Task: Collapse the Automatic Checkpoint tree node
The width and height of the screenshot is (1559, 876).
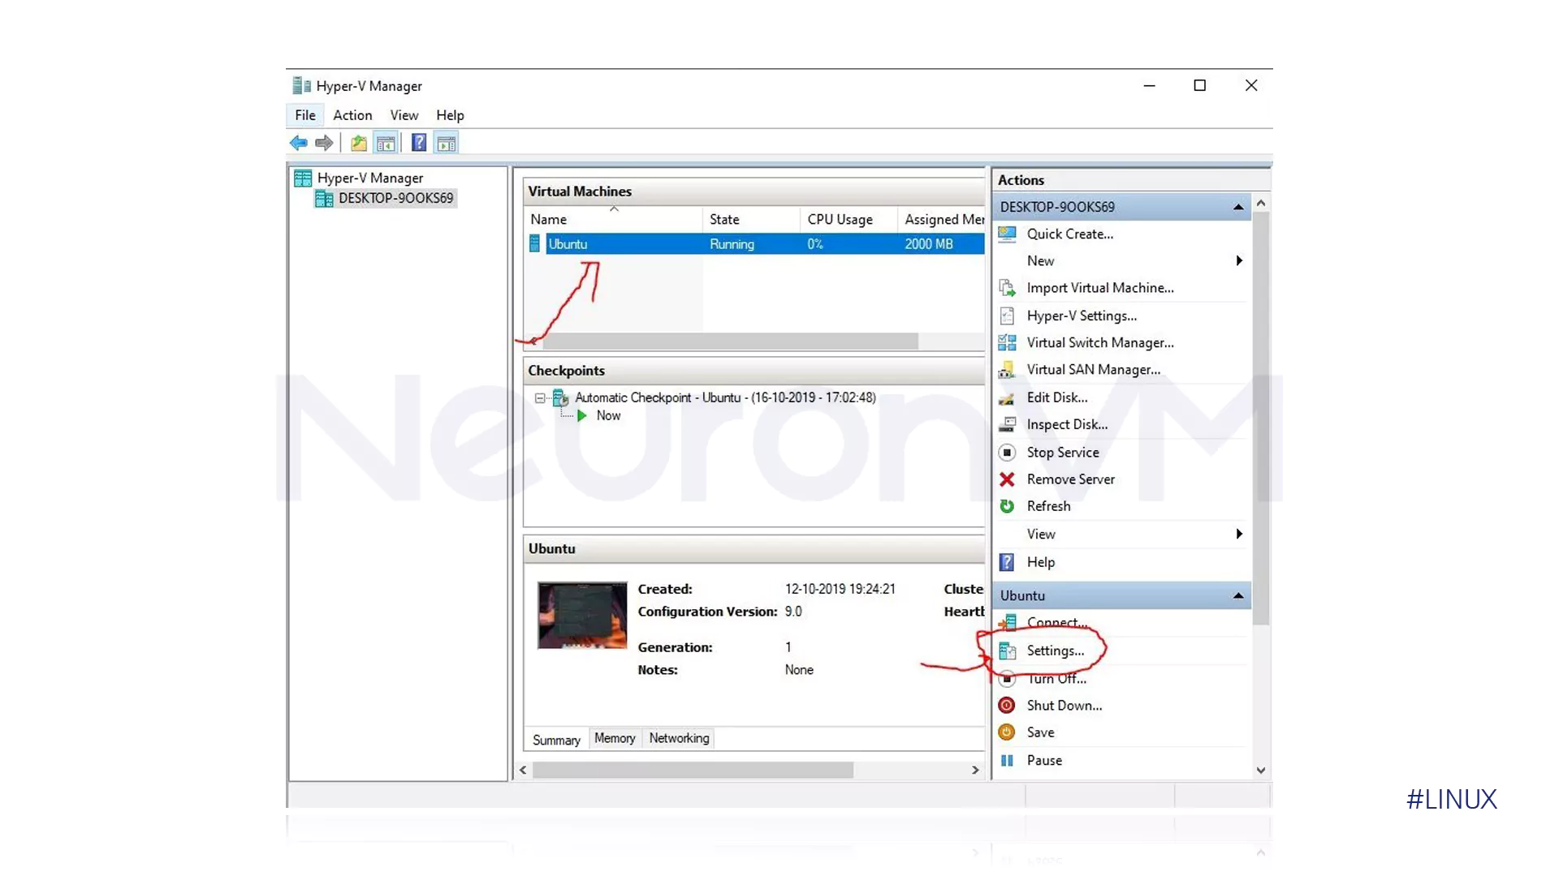Action: click(x=540, y=398)
